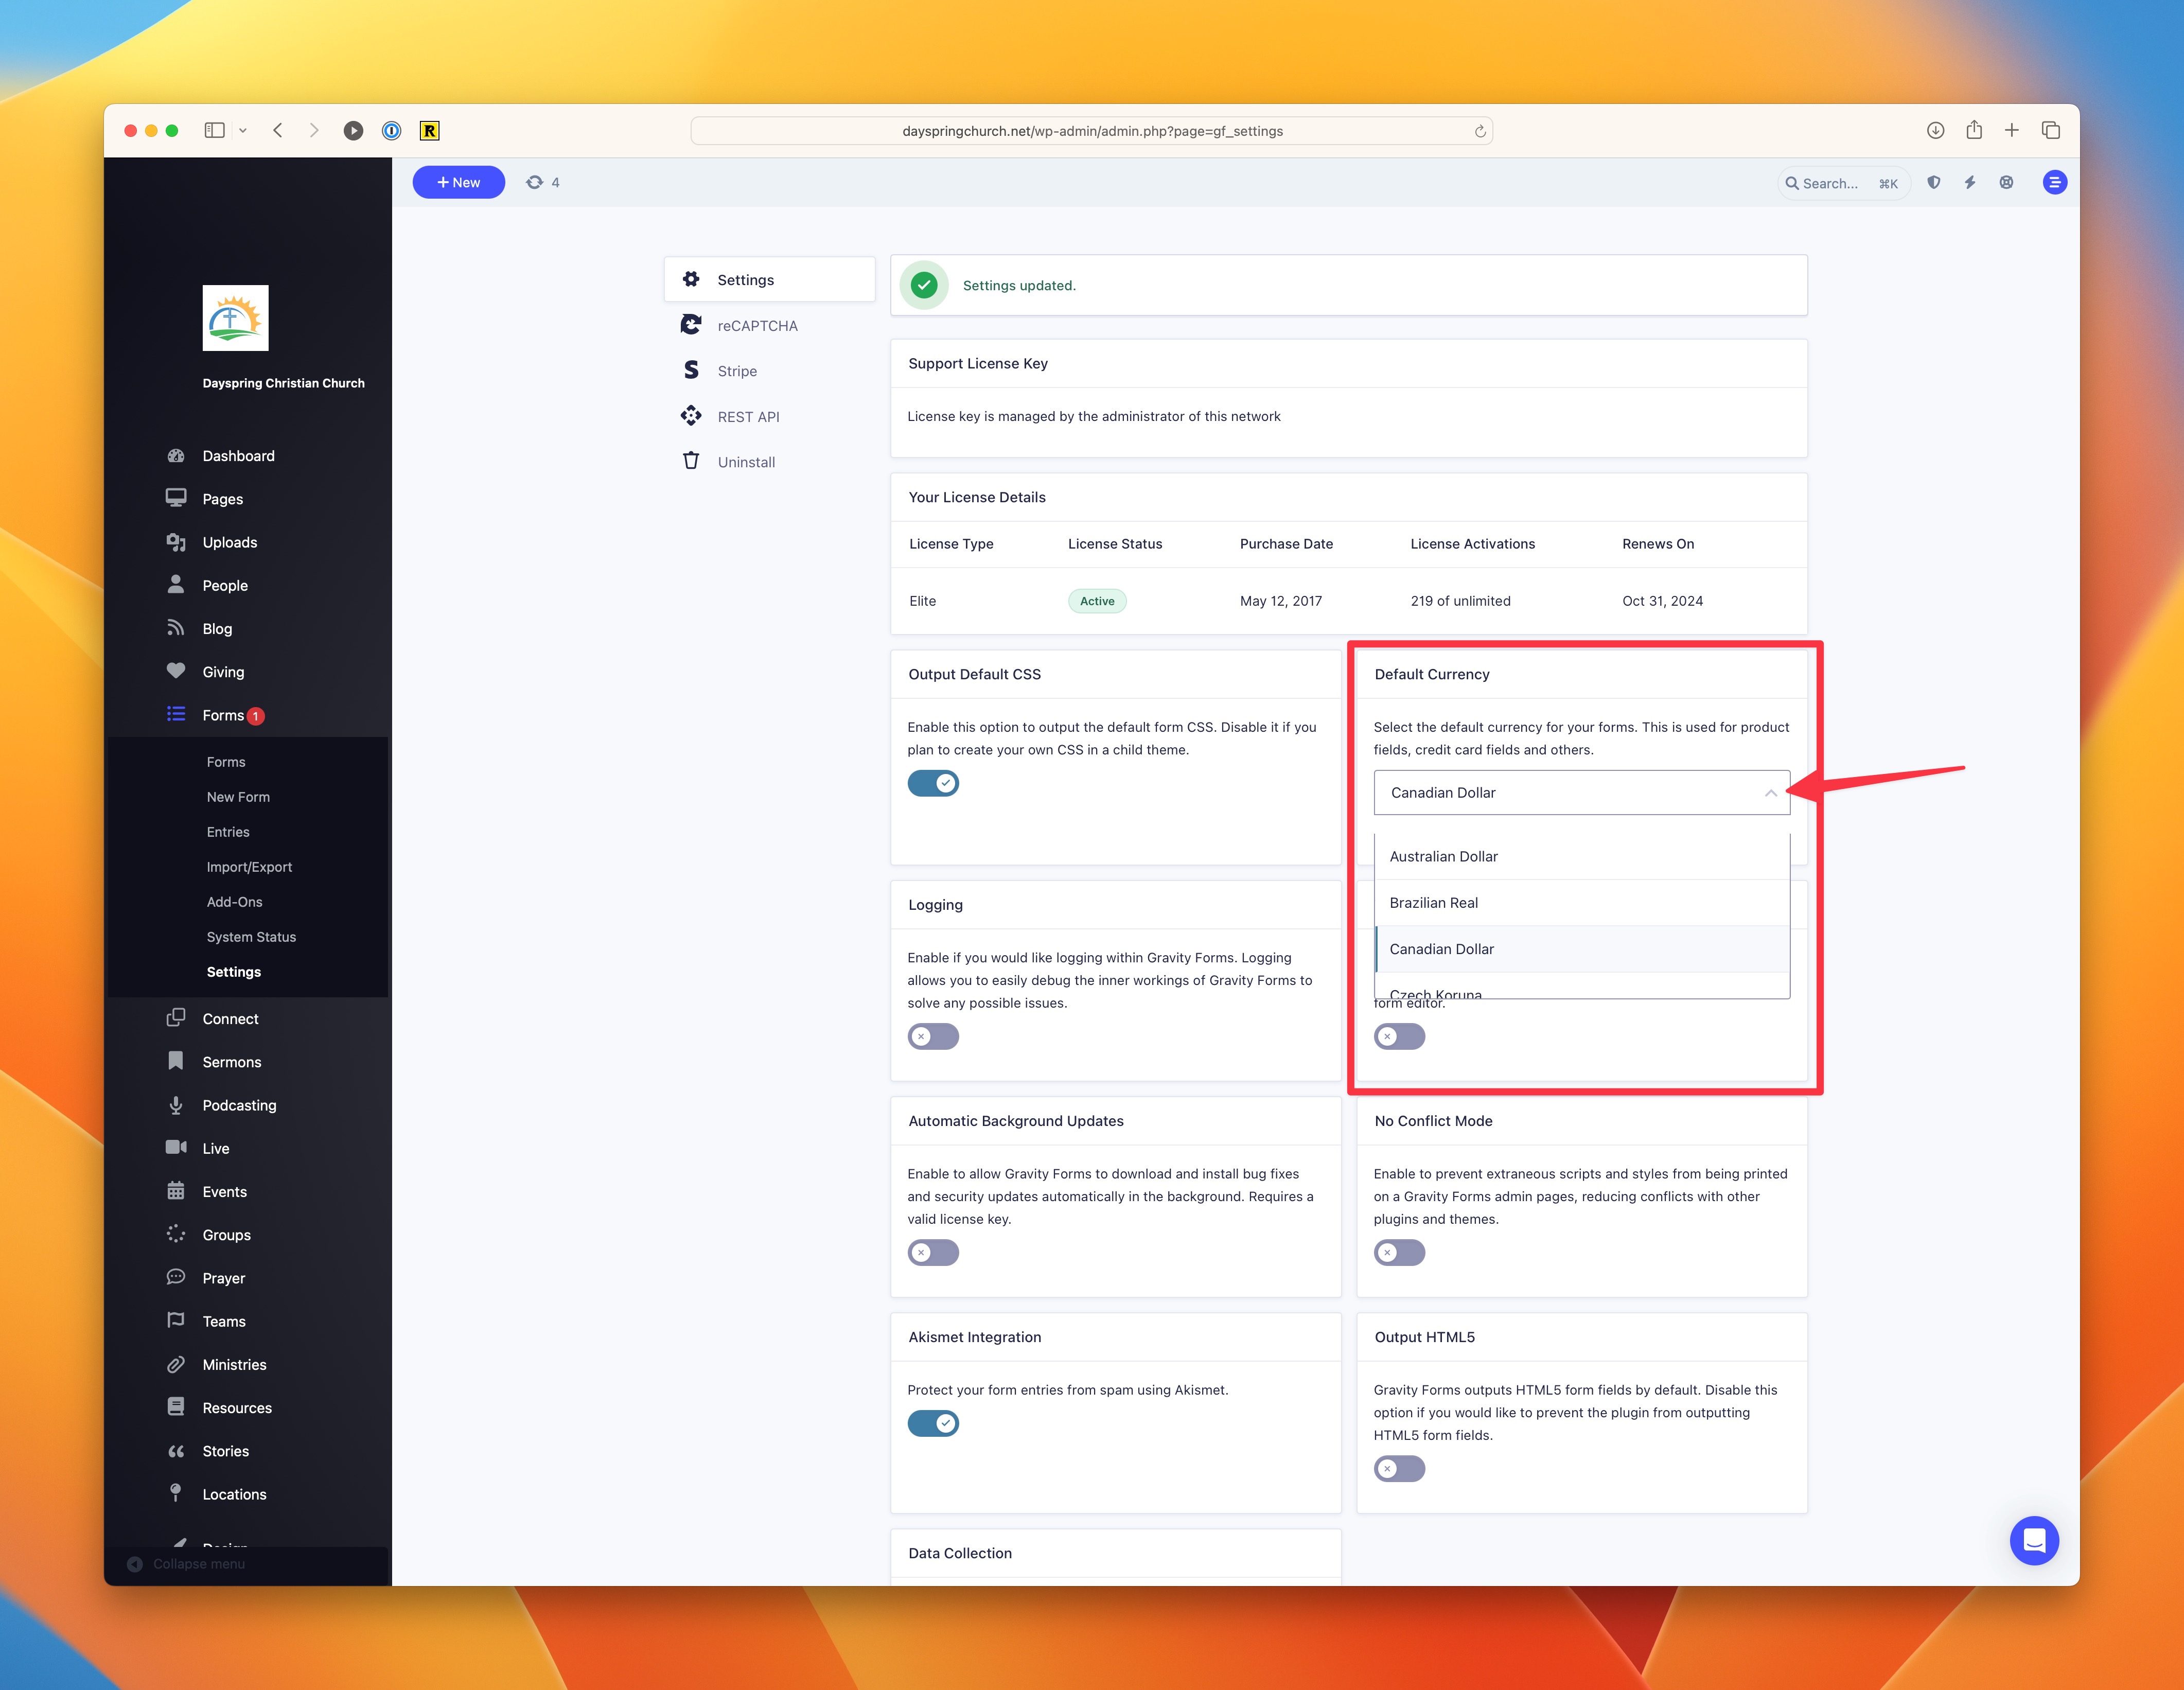Toggle the switch below the currency dropdown
Image resolution: width=2184 pixels, height=1690 pixels.
(x=1399, y=1037)
